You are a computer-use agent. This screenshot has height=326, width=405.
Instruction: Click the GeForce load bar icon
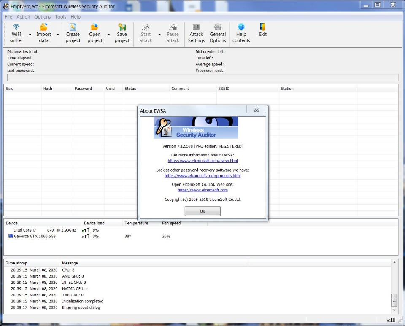86,236
